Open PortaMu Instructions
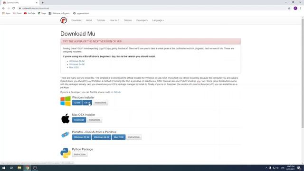Viewport: 304px width, 171px height. pos(134,137)
